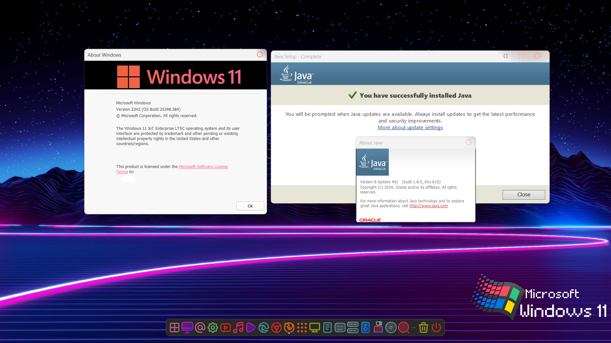The height and width of the screenshot is (343, 611).
Task: Launch the purple play-triangle media player
Action: 251,327
